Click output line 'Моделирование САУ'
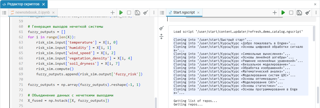The width and height of the screenshot is (320, 108). (x=229, y=82)
